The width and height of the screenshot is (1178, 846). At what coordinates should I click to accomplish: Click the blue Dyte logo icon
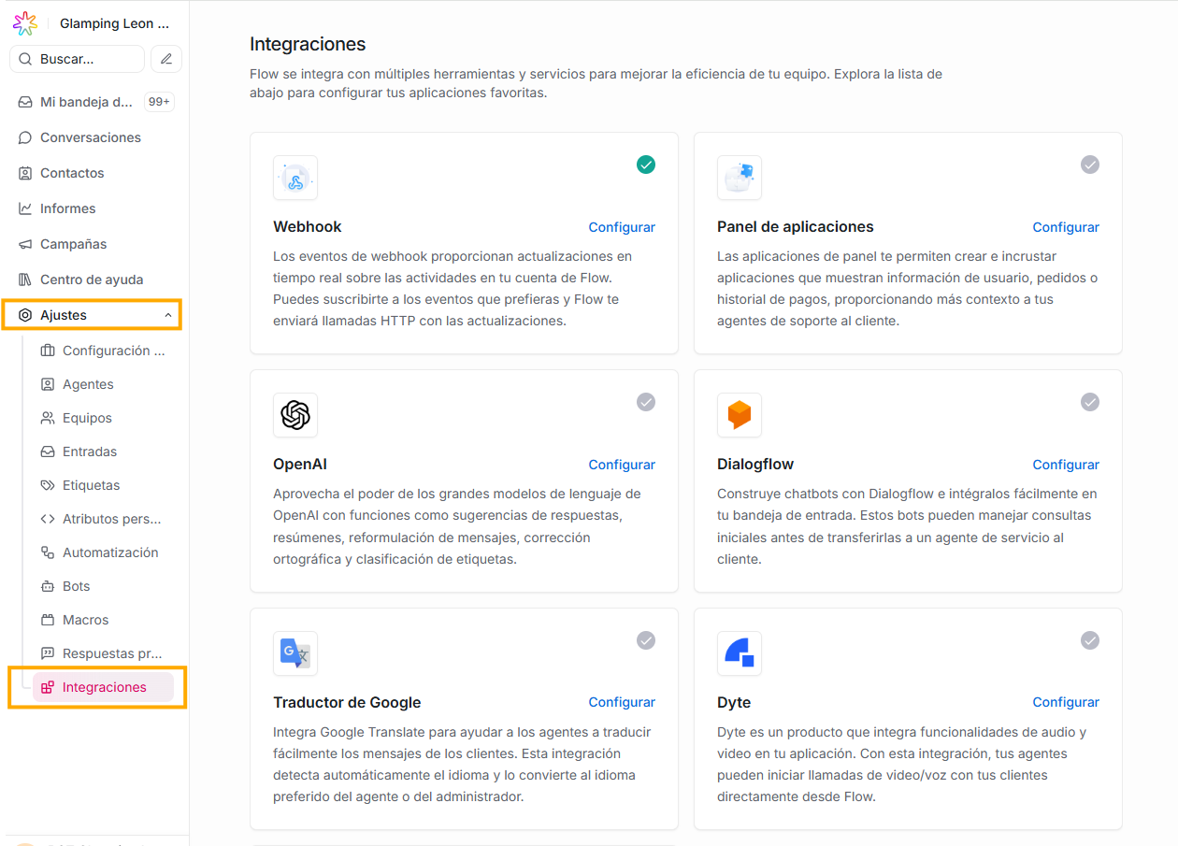(740, 653)
